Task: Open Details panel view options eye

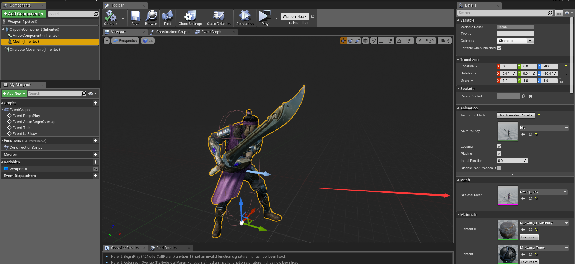Action: click(x=568, y=13)
